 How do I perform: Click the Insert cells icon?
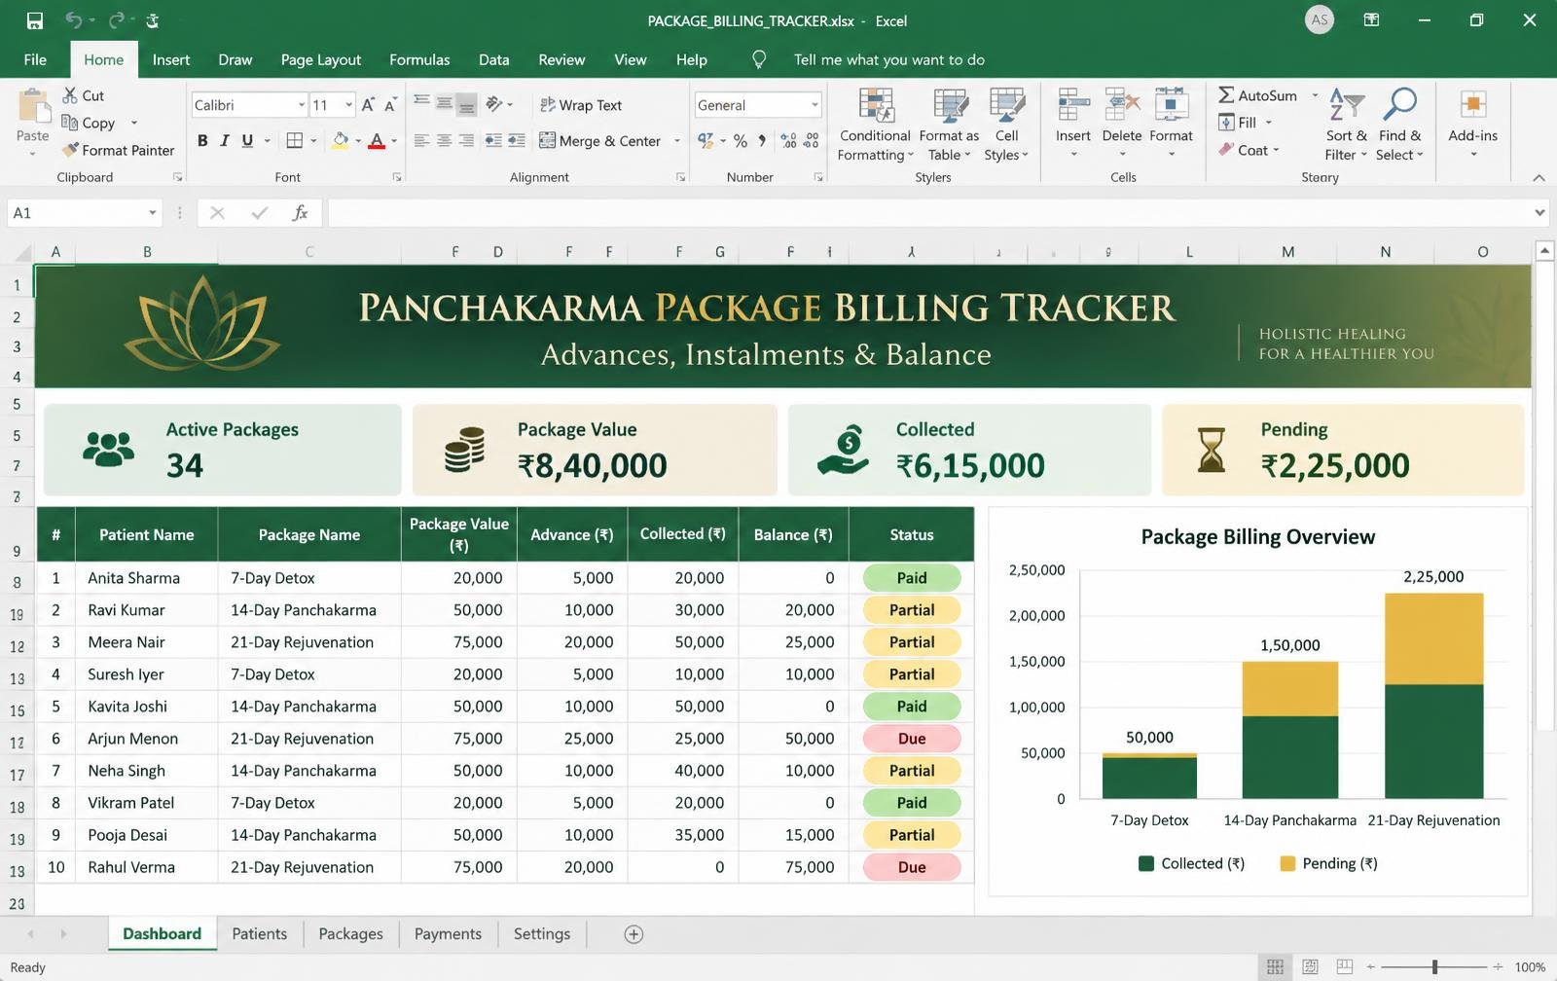[1073, 105]
